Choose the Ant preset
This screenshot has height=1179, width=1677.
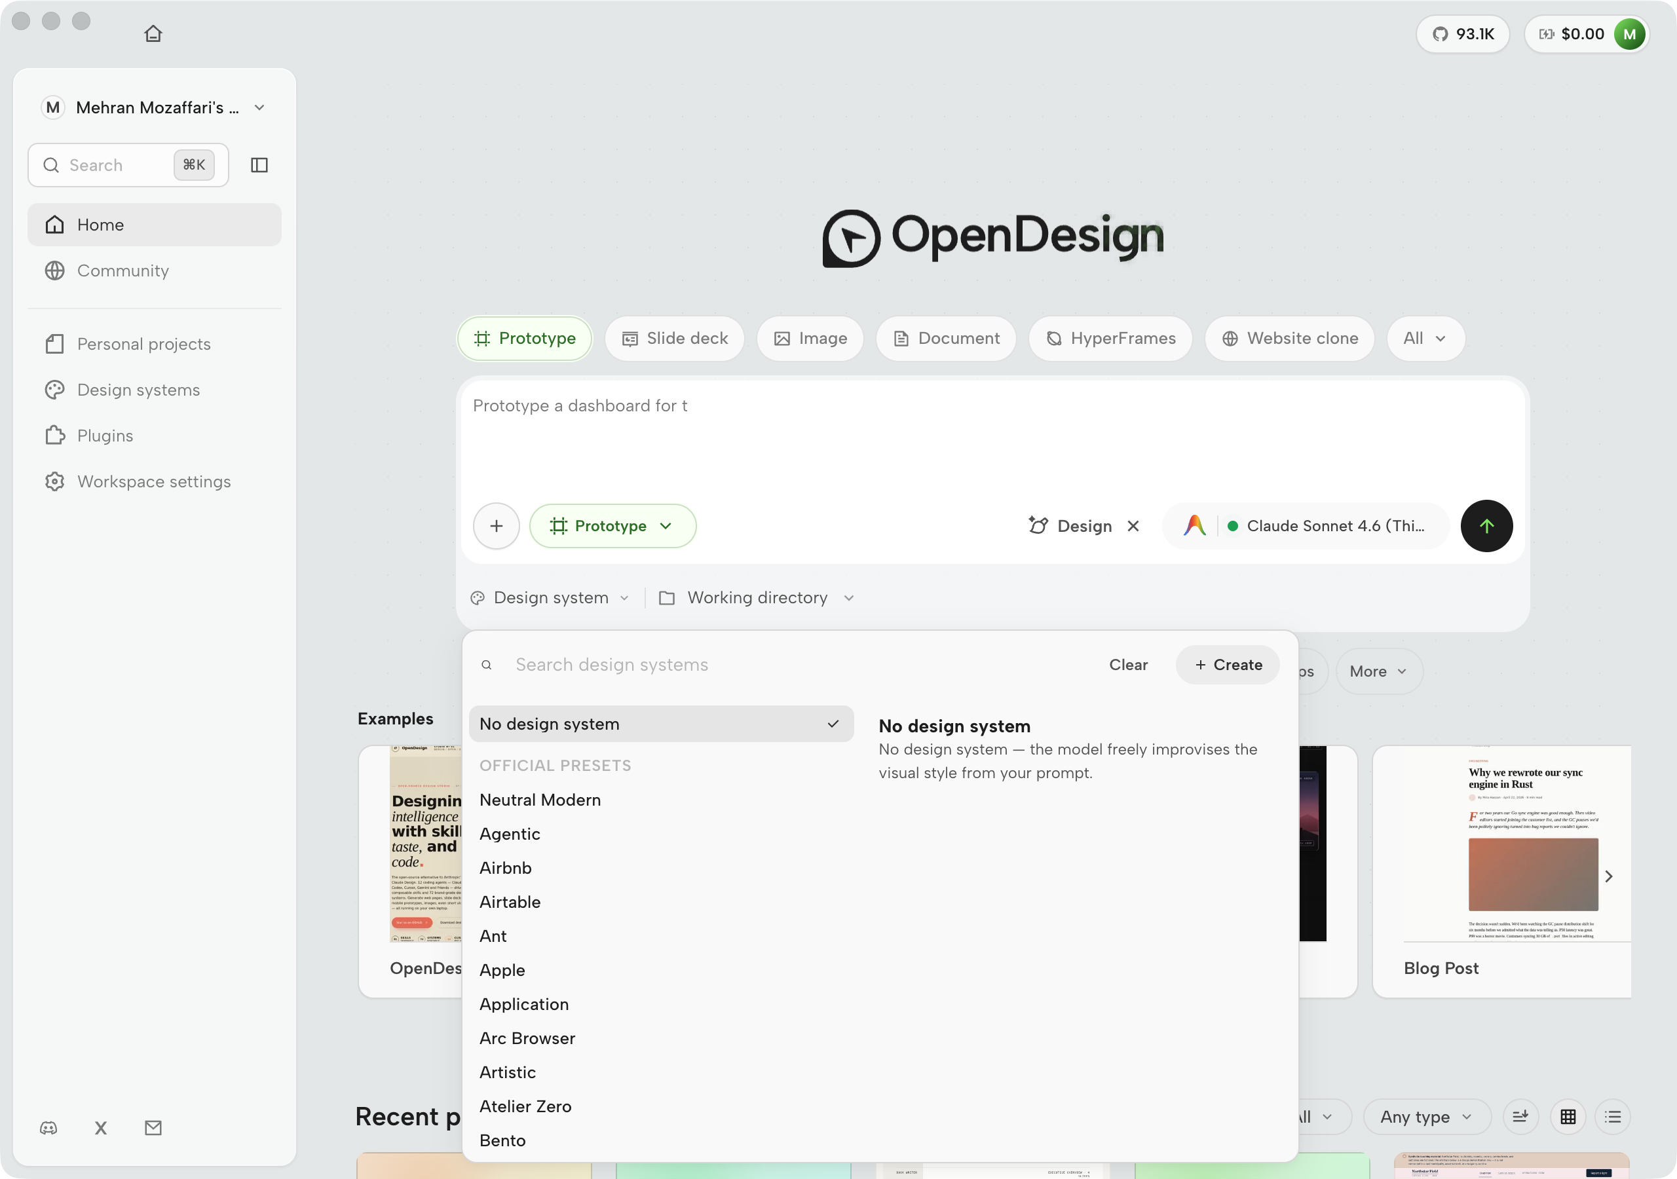tap(661, 937)
